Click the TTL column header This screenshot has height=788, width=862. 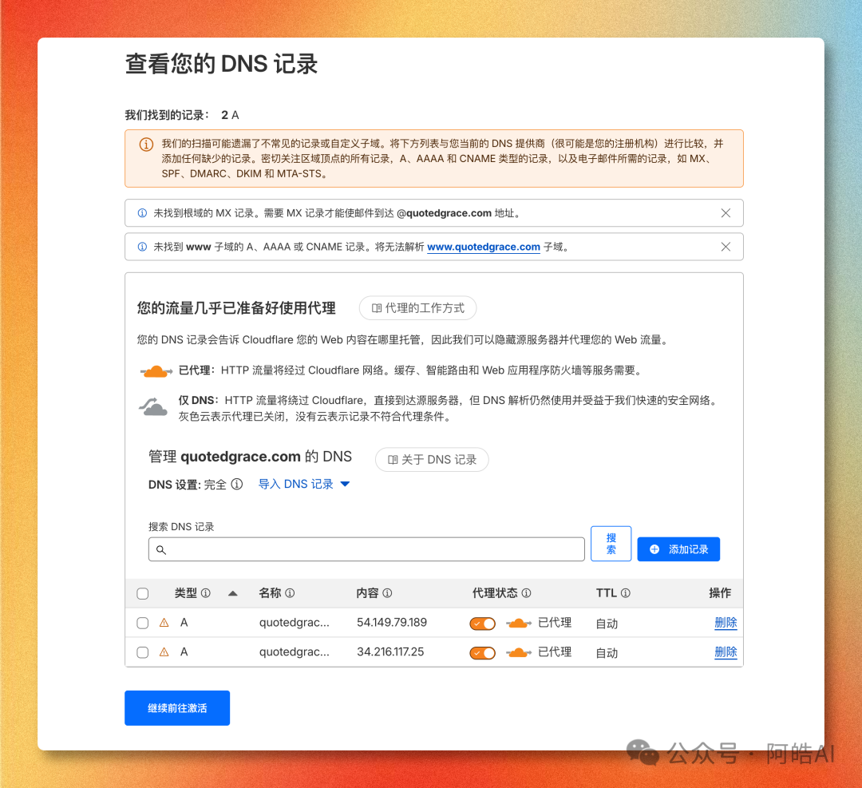click(607, 592)
